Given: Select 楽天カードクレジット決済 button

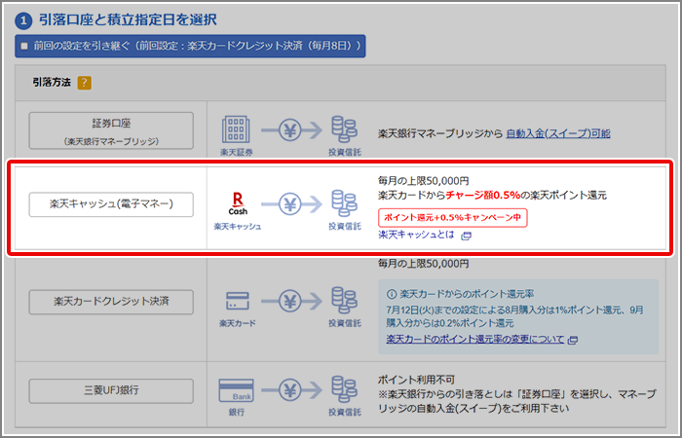Looking at the screenshot, I should pos(111,302).
